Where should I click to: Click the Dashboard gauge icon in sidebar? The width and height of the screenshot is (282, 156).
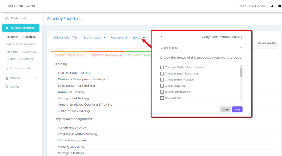click(7, 19)
